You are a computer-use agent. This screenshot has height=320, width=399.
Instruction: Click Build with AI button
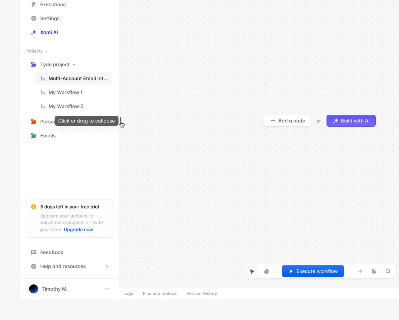click(351, 121)
